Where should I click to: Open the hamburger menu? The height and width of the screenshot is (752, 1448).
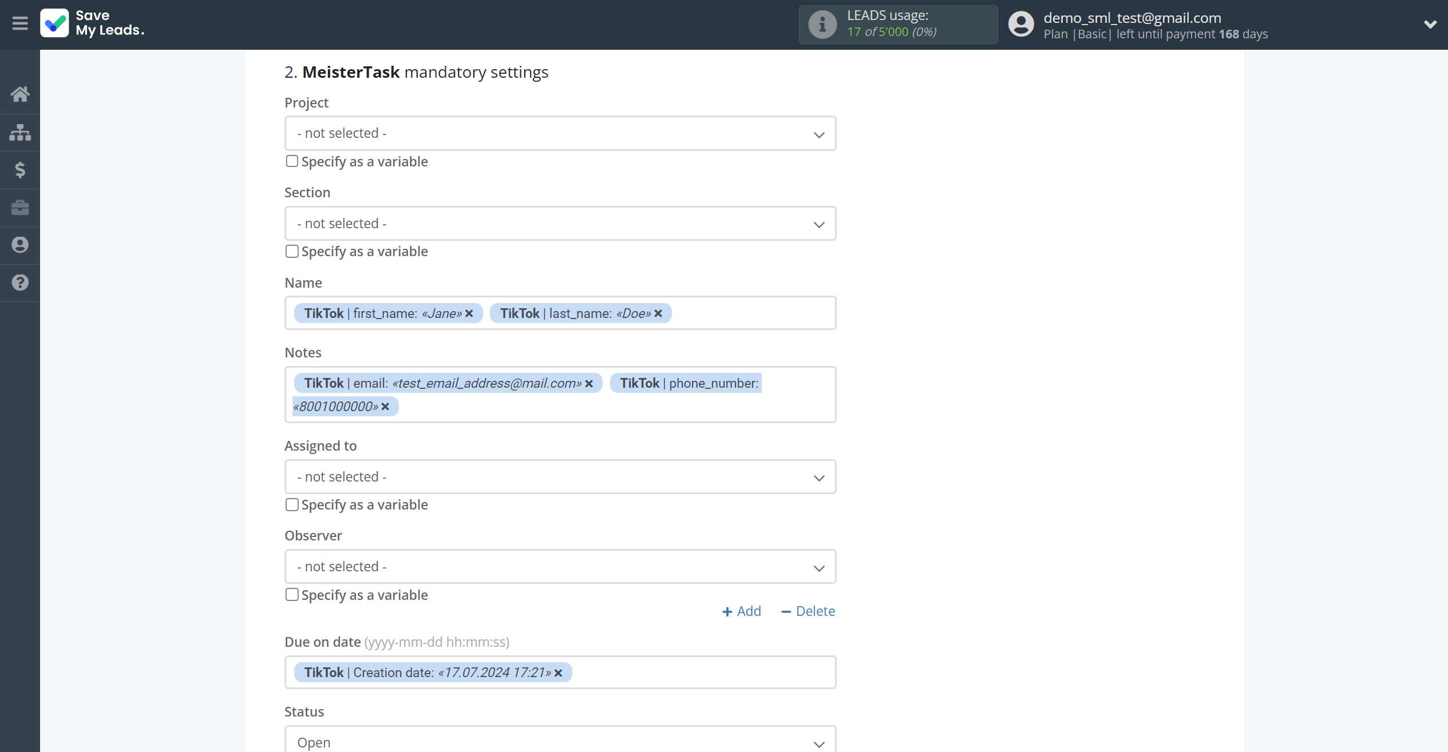(x=20, y=23)
